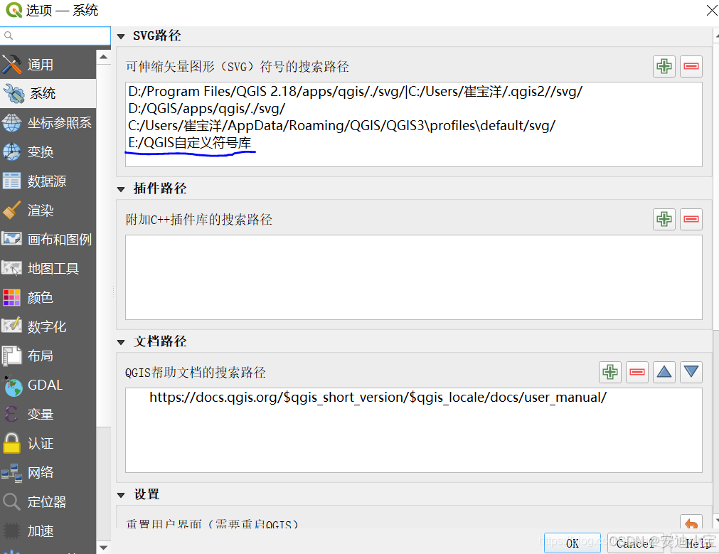Open the 通用 (General) settings page
Viewport: 719px width, 554px height.
[48, 65]
